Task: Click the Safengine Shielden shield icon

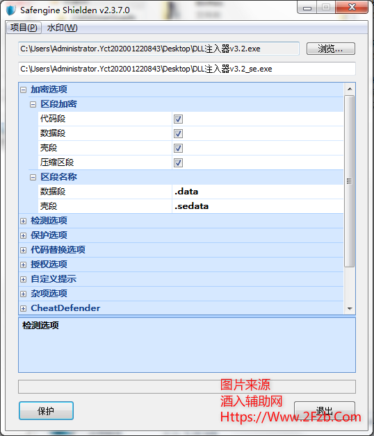Action: coord(11,10)
